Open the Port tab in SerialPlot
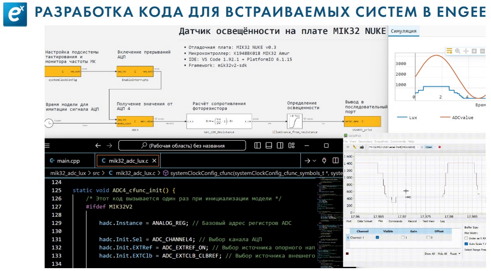 pyautogui.click(x=349, y=221)
